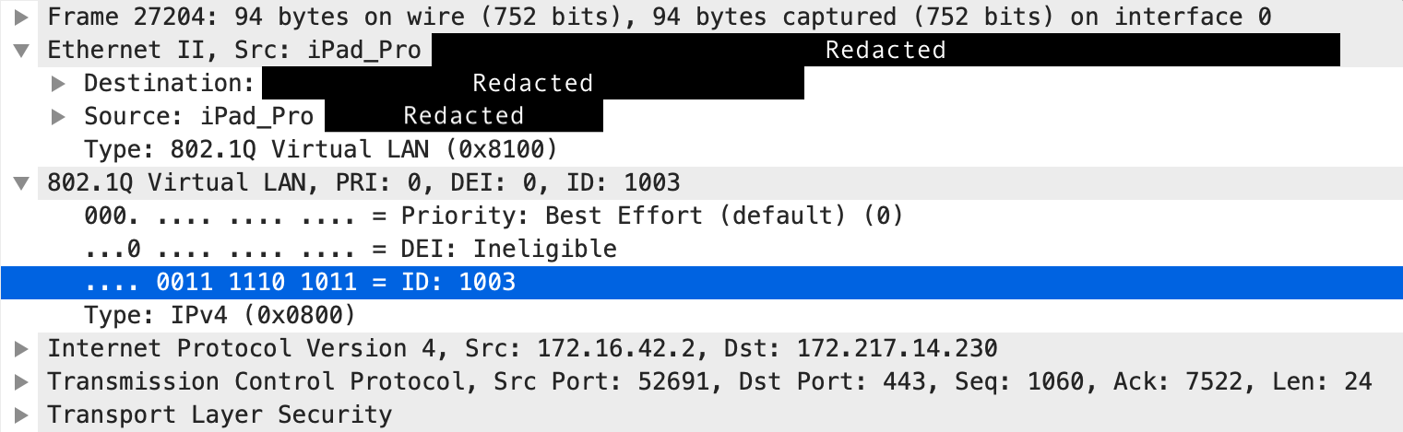Select the 802.1Q Virtual LAN header row
This screenshot has height=432, width=1403.
(701, 182)
